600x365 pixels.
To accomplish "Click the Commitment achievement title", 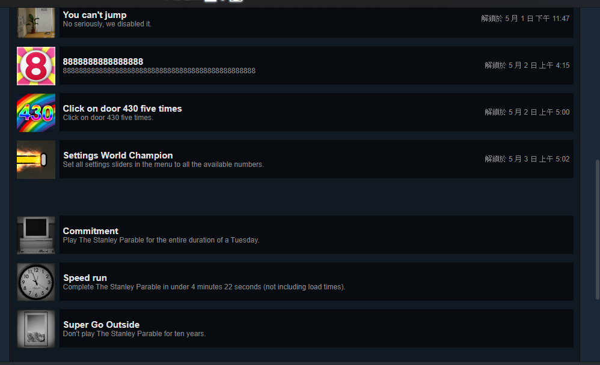I will tap(91, 231).
